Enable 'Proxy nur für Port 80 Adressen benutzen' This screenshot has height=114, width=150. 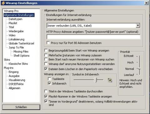48,43
